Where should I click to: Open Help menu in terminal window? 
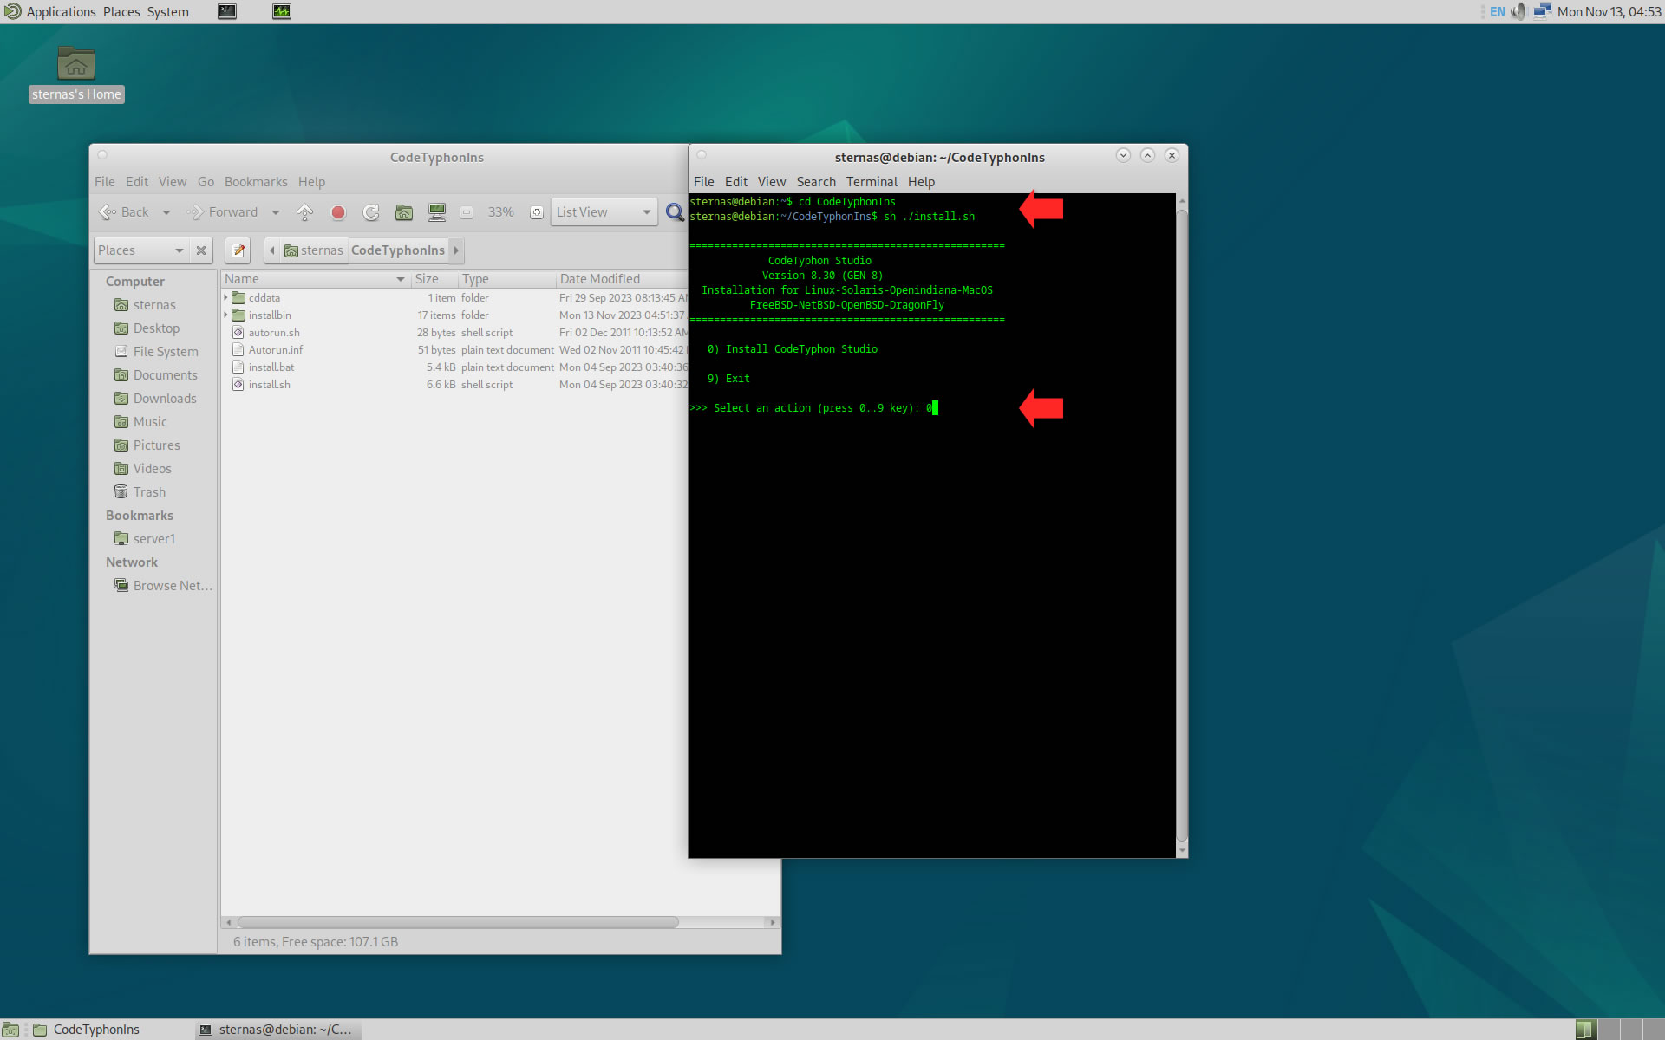pyautogui.click(x=921, y=182)
